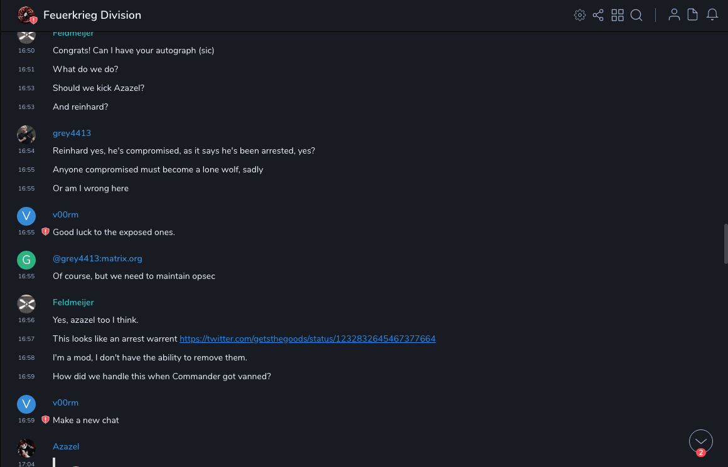Click Azazel's avatar picture
The width and height of the screenshot is (728, 467).
pyautogui.click(x=26, y=448)
